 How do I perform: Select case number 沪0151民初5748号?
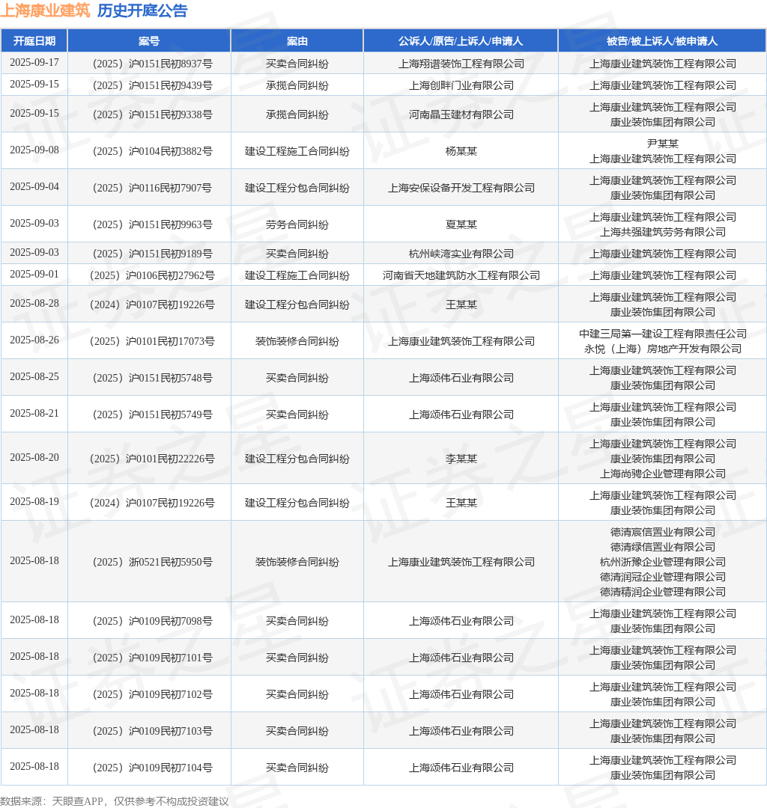tap(153, 378)
